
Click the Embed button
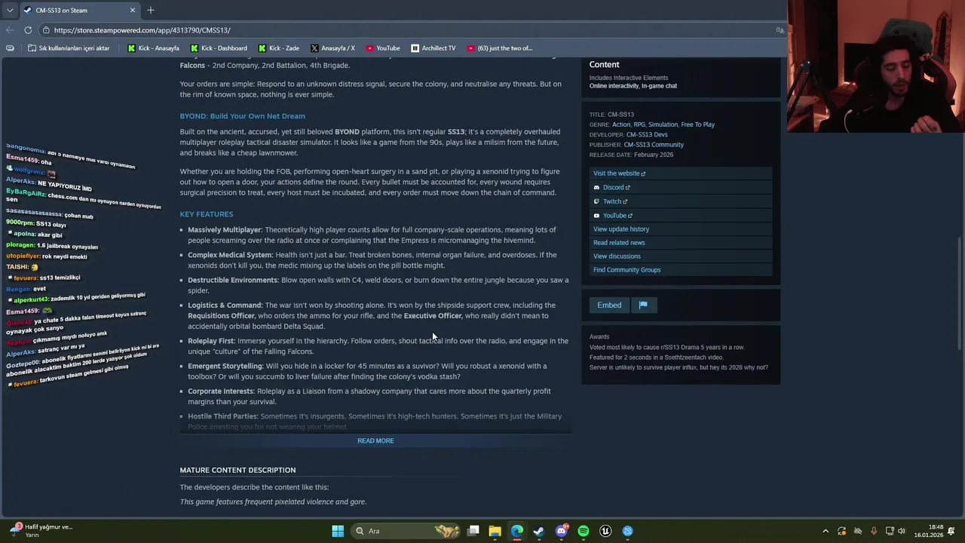click(609, 305)
